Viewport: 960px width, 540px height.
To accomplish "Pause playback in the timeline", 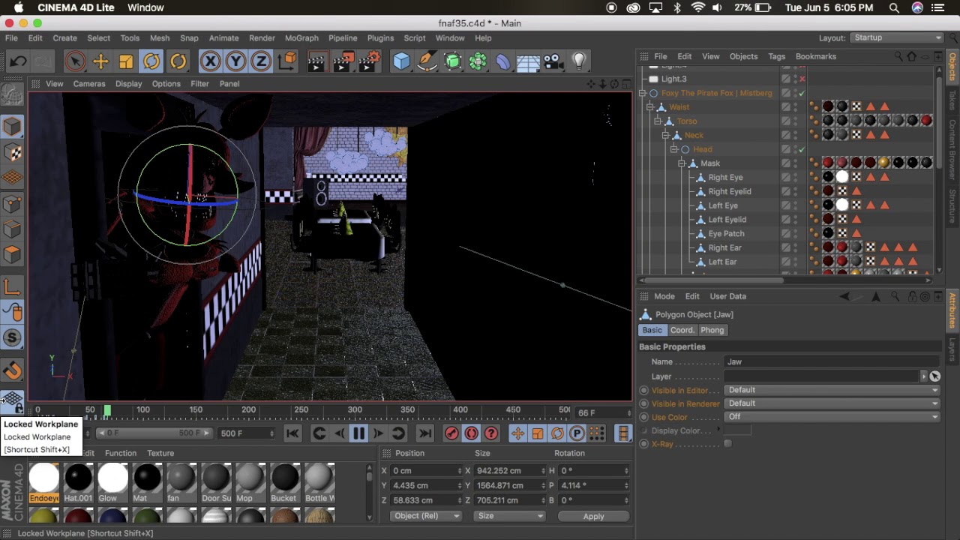I will pos(358,433).
